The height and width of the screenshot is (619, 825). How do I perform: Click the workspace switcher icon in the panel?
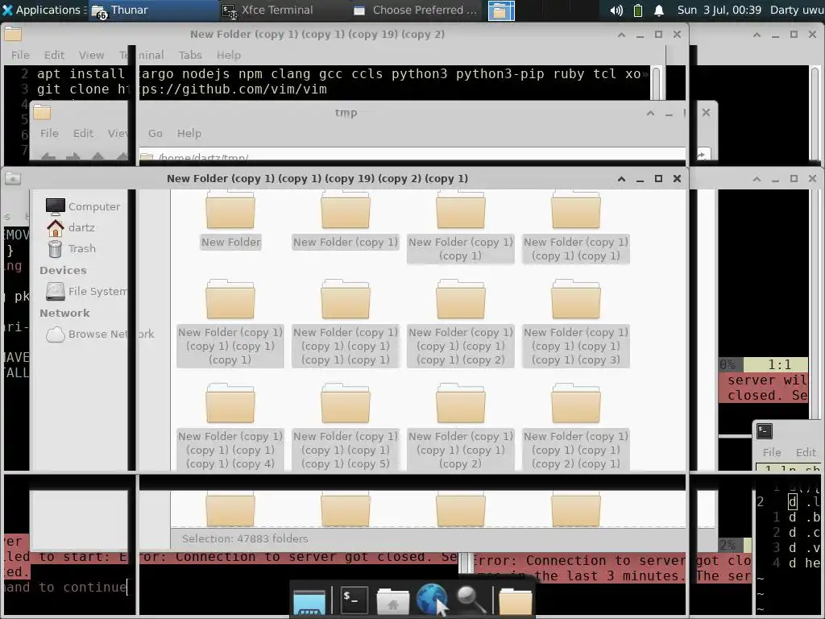pos(501,10)
